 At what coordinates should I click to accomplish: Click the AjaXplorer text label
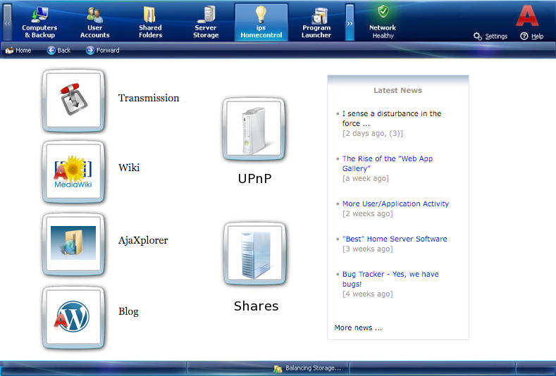pyautogui.click(x=143, y=240)
